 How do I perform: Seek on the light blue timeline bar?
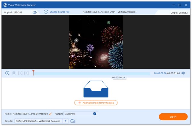[92, 74]
